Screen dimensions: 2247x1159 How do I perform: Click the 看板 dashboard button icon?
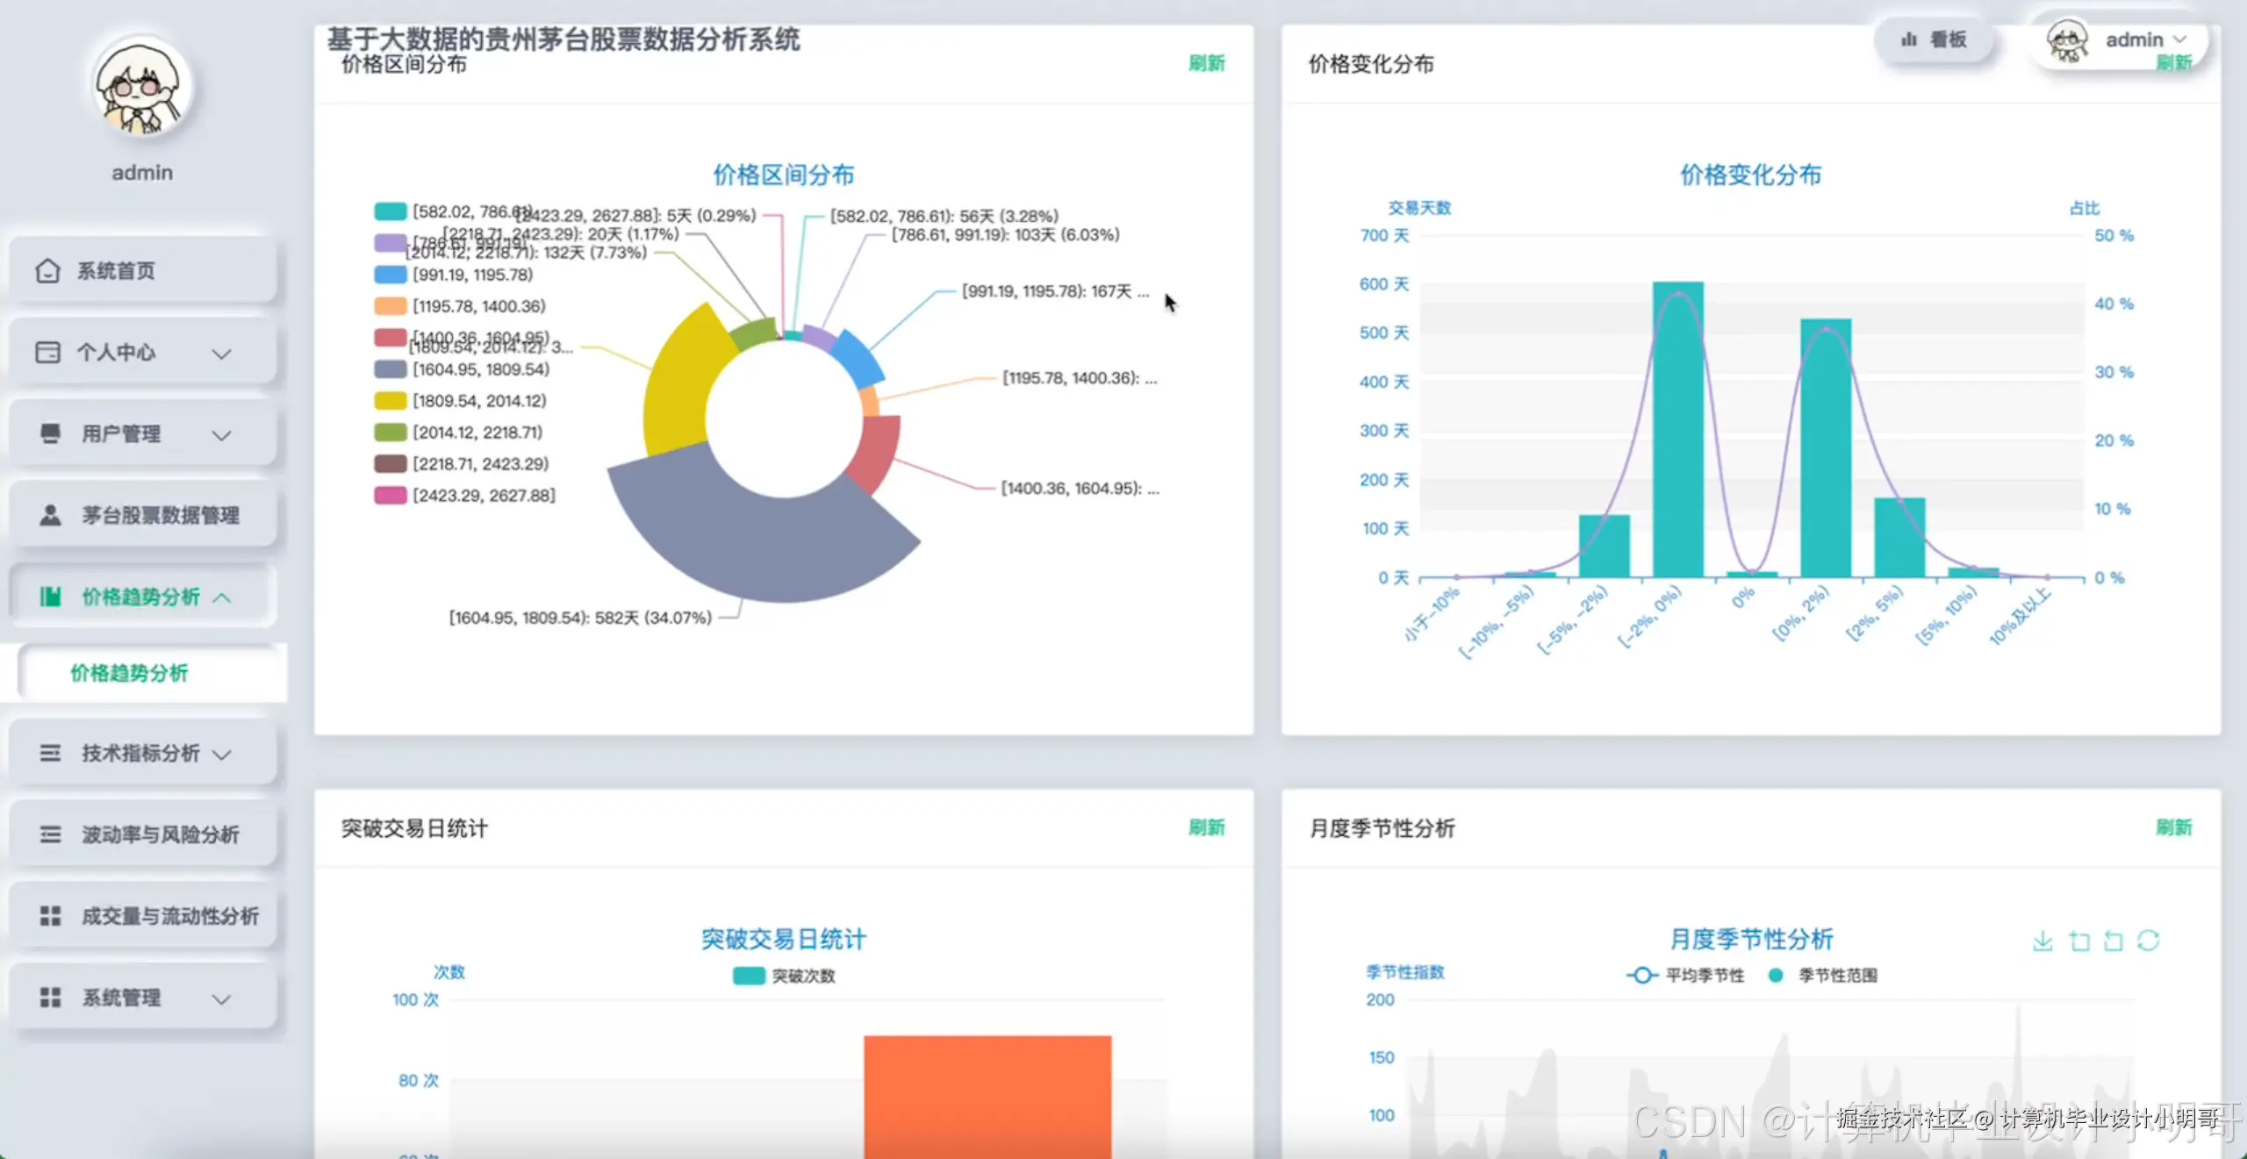1909,39
